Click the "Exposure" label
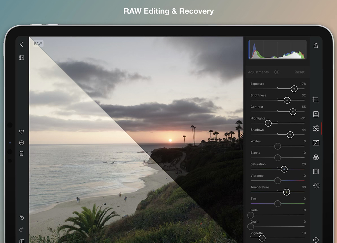The width and height of the screenshot is (337, 243). coord(257,84)
